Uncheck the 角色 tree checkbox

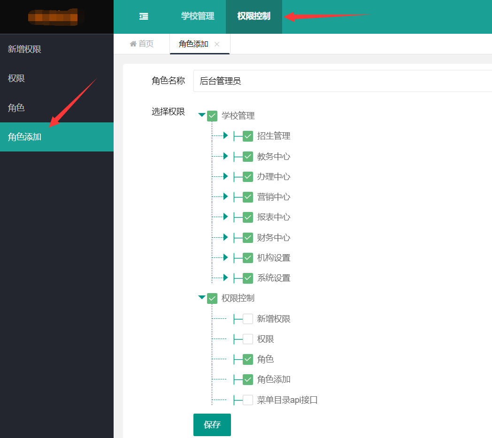(248, 359)
